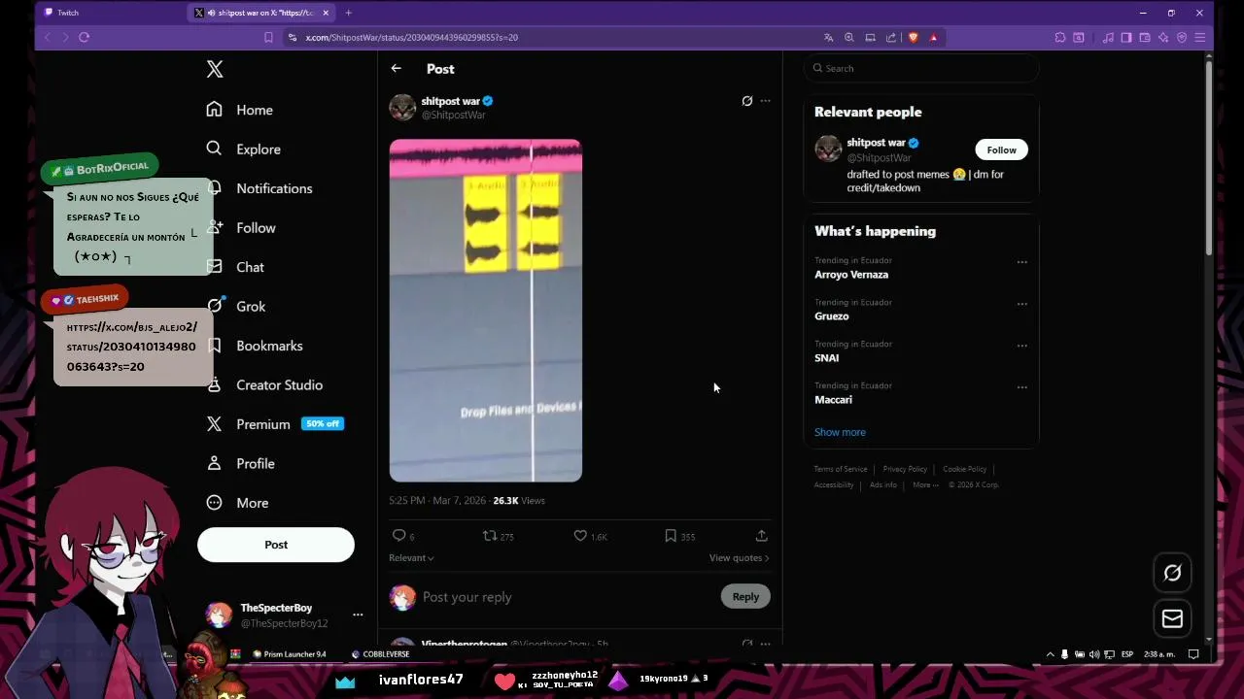The image size is (1244, 699).
Task: Go back with the Post header arrow
Action: coord(396,68)
